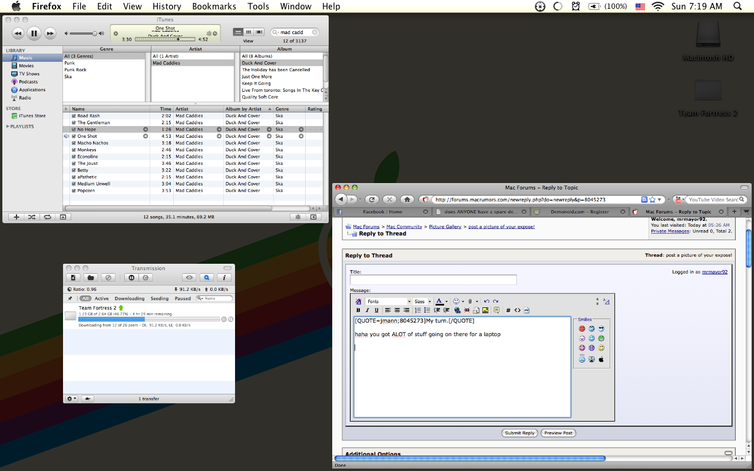Uncheck the Macho Nachos song checkbox

tap(74, 143)
